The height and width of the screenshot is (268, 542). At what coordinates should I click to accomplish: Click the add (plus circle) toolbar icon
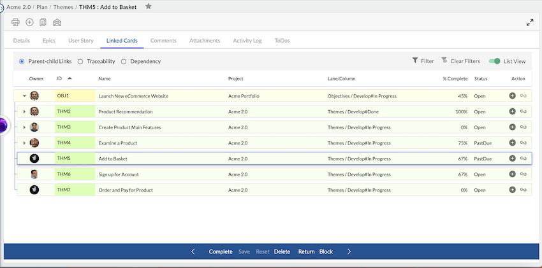[30, 22]
